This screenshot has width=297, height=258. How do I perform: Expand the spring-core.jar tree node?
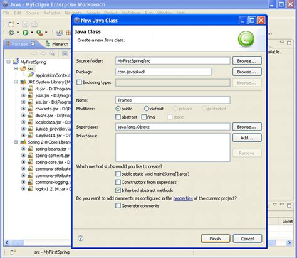[23, 162]
